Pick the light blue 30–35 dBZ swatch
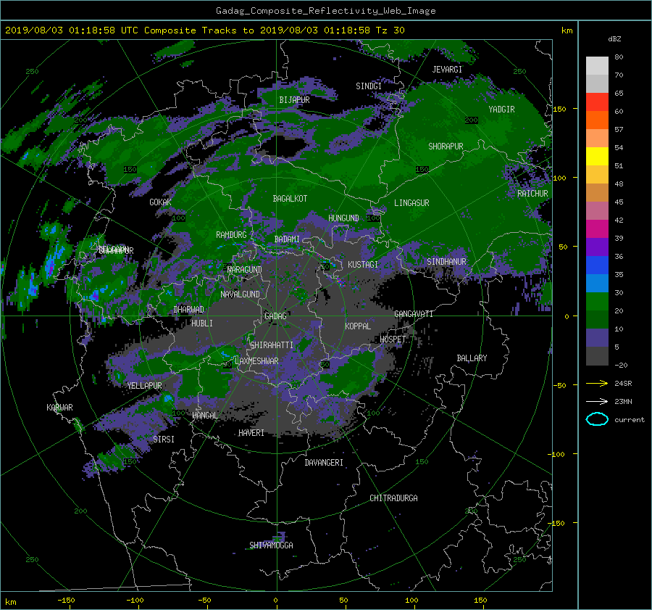The height and width of the screenshot is (610, 652). (x=597, y=283)
